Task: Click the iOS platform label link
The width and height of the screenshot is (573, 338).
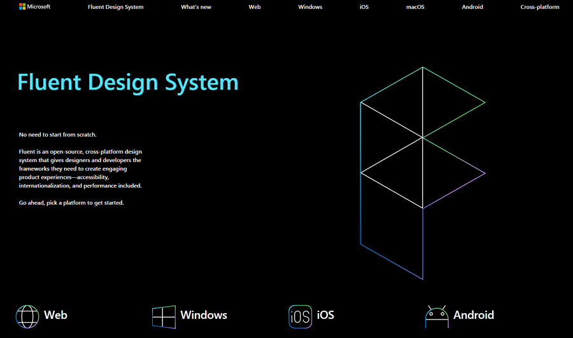Action: pos(325,315)
